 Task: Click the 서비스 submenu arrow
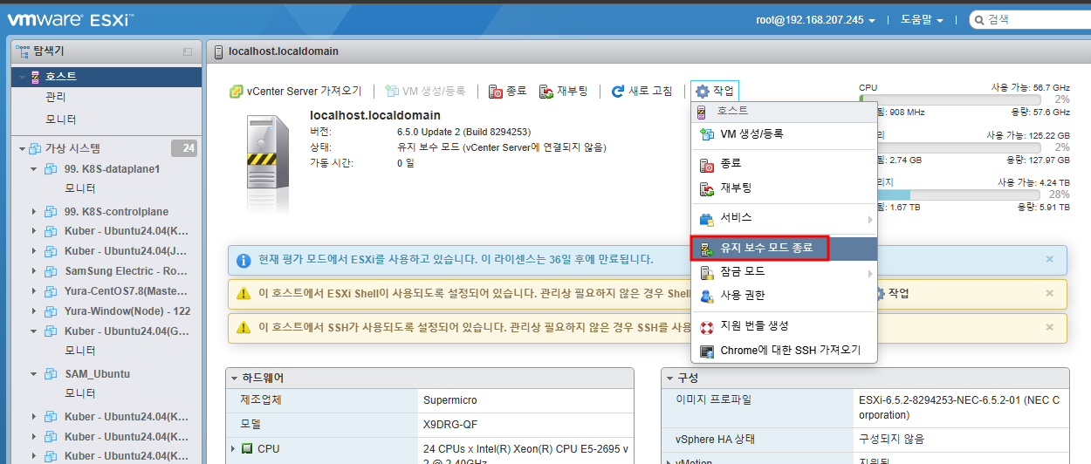point(870,219)
